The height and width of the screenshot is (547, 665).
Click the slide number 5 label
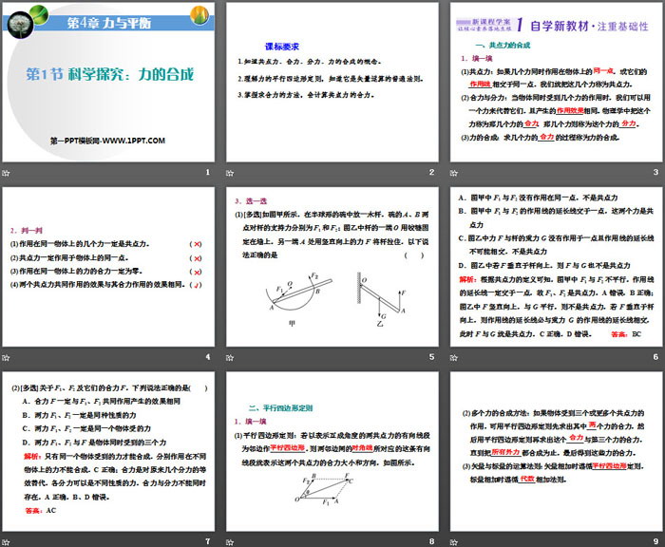point(430,357)
